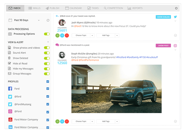Open the settings gear icon
Viewport: 185px width, 132px height.
click(x=176, y=8)
